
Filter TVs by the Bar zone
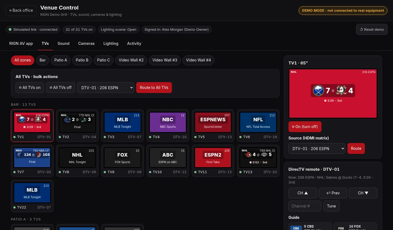tap(43, 60)
